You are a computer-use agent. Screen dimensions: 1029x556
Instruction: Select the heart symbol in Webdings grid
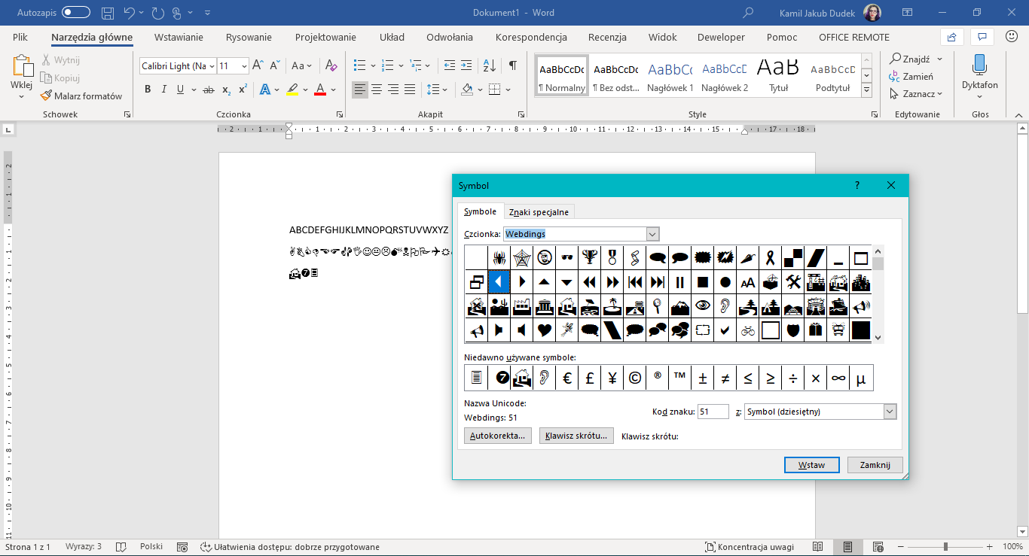coord(545,330)
